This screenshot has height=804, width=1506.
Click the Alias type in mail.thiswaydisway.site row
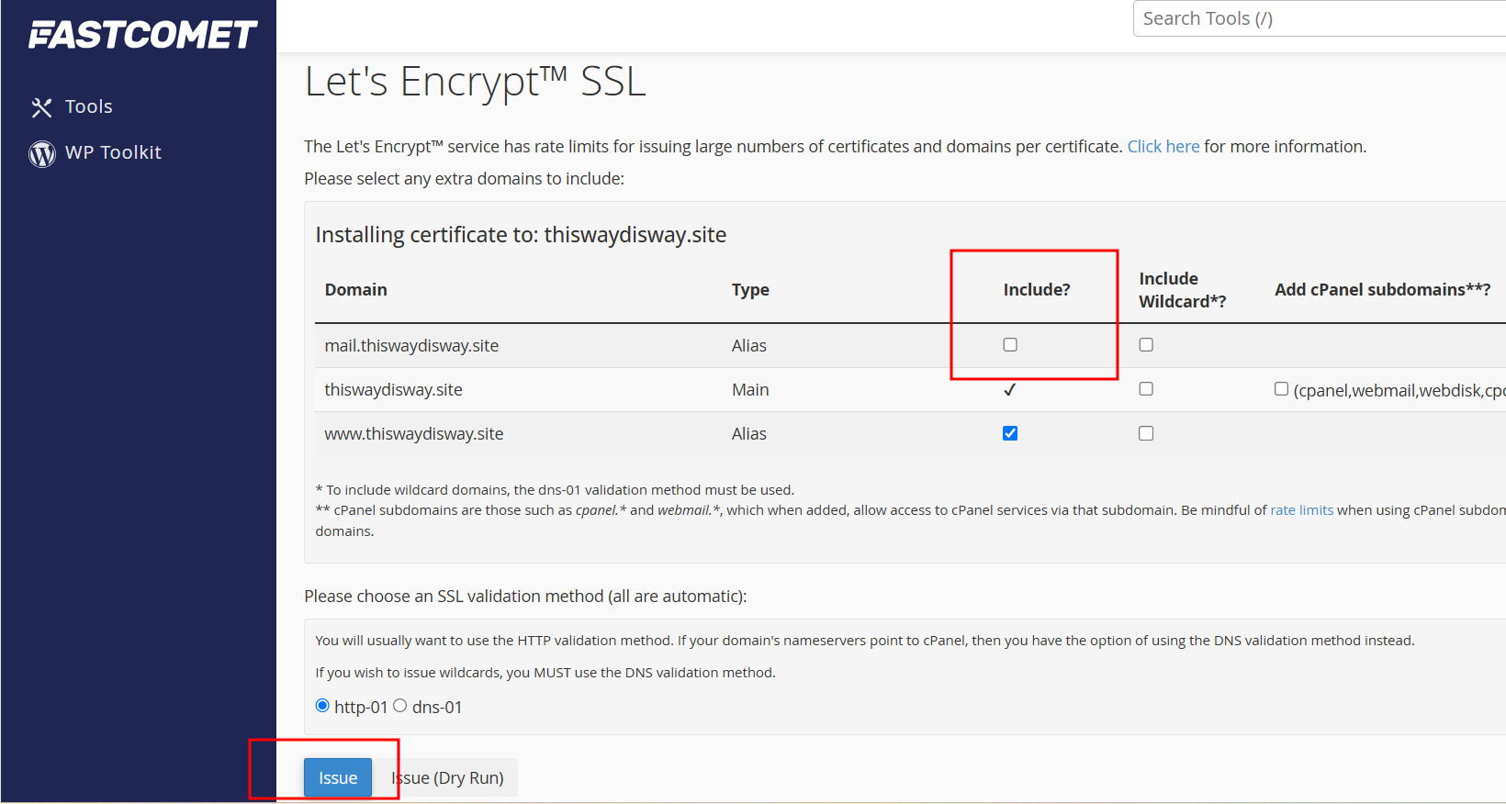[749, 346]
